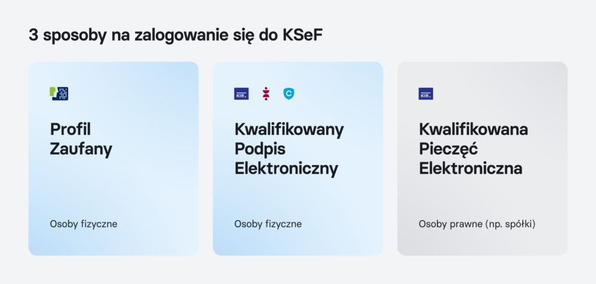Click the heading about 3 ways to log in
This screenshot has height=284, width=596.
pyautogui.click(x=176, y=35)
